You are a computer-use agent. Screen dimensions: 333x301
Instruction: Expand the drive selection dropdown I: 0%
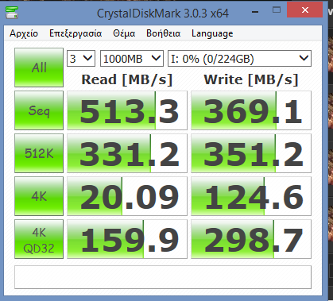(x=239, y=59)
